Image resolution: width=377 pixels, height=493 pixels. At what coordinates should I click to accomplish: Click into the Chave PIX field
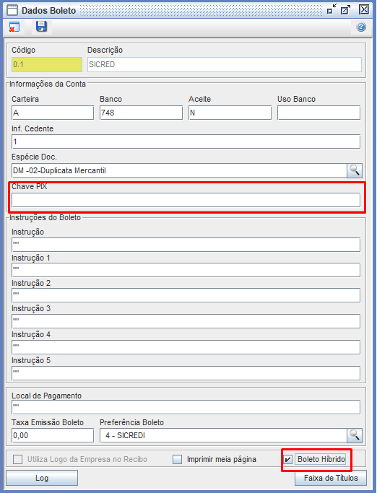[x=186, y=200]
